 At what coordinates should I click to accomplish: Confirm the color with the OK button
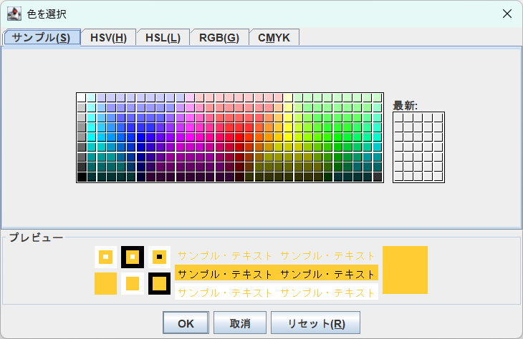[x=186, y=323]
